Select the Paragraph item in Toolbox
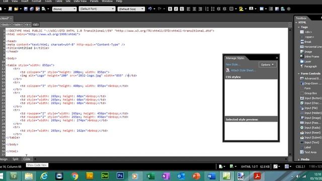The width and height of the screenshot is (322, 181). (308, 66)
